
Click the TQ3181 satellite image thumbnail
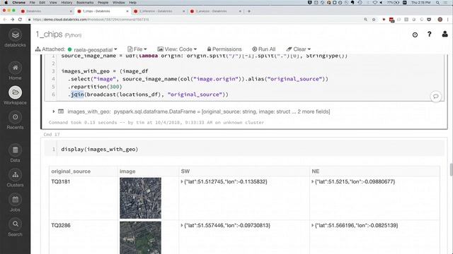click(140, 198)
